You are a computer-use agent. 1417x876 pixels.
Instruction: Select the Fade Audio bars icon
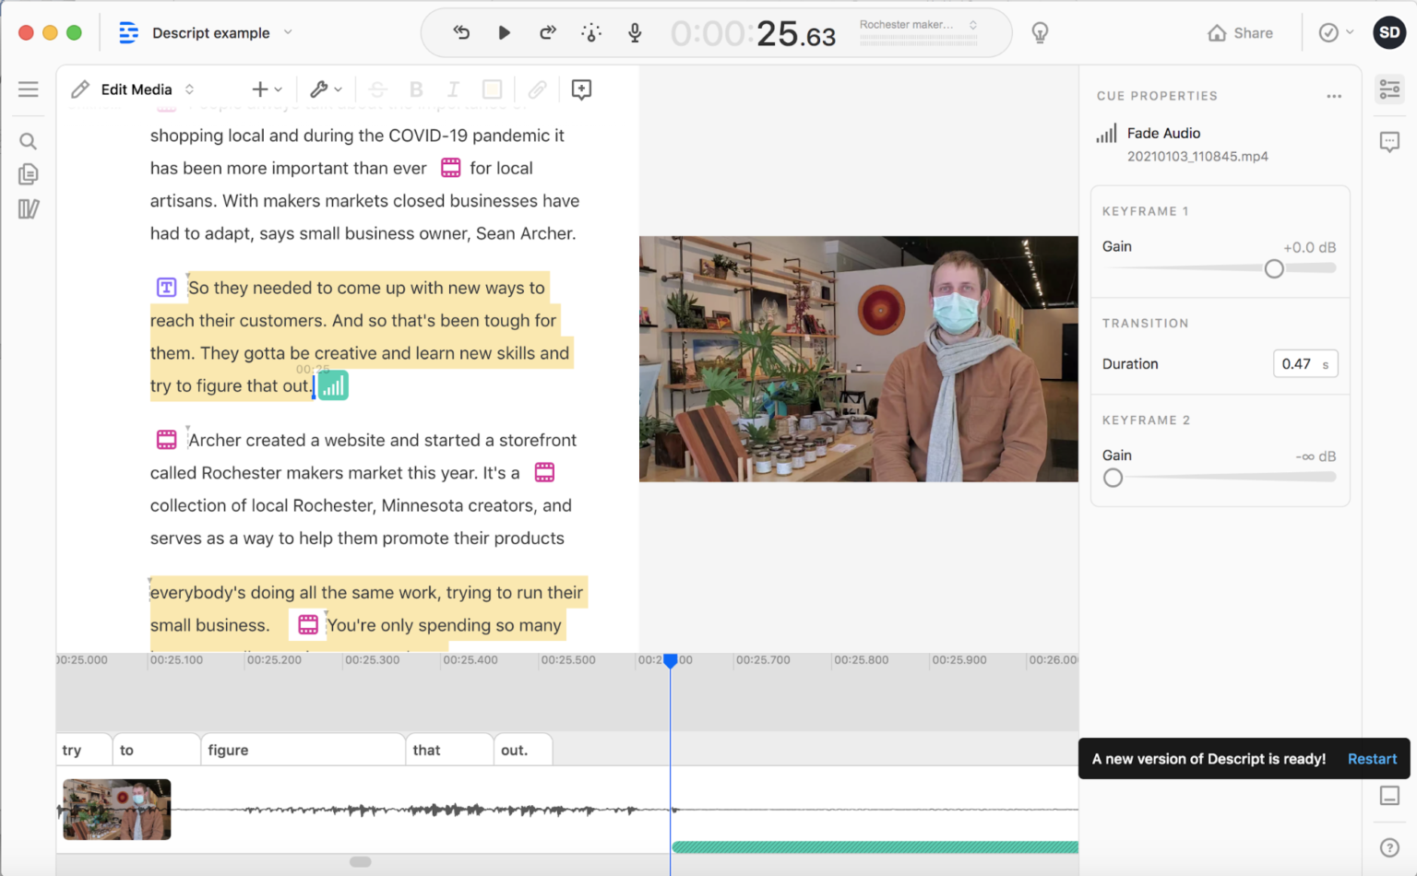1106,134
